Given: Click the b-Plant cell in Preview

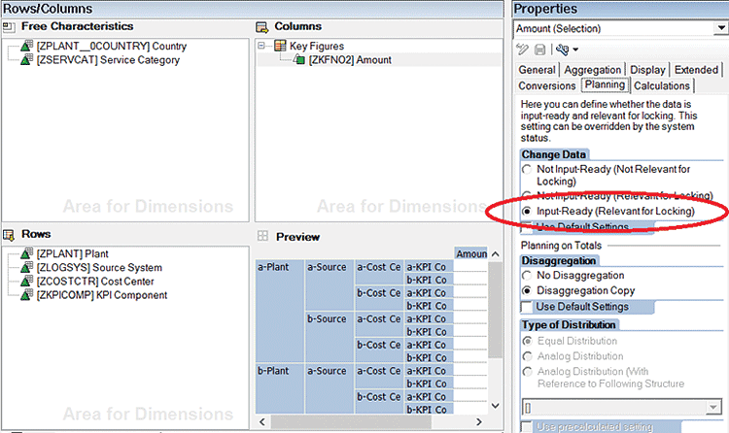Looking at the screenshot, I should click(279, 389).
